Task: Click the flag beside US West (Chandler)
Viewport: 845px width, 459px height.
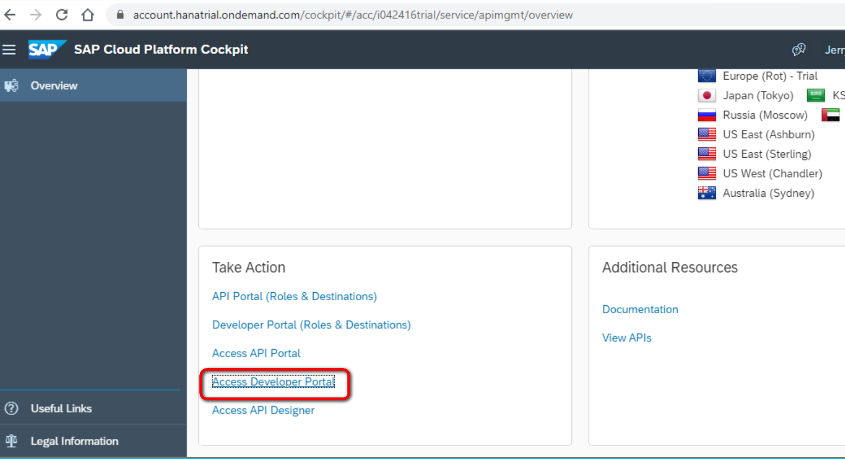Action: click(x=707, y=173)
